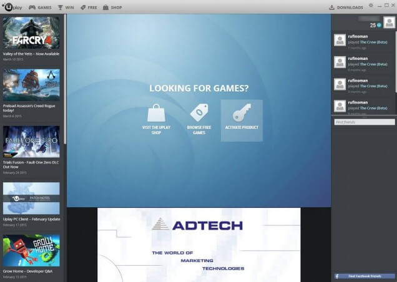Click the 25 units balance
Screen dimensions: 397x282
pyautogui.click(x=373, y=25)
